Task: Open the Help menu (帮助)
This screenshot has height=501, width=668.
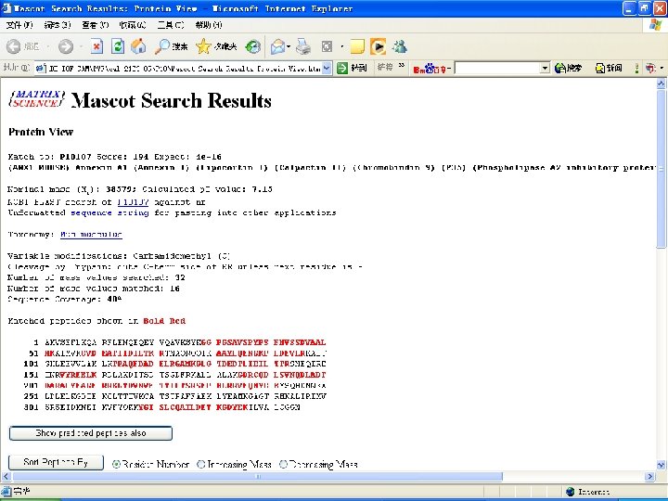Action: (x=209, y=25)
